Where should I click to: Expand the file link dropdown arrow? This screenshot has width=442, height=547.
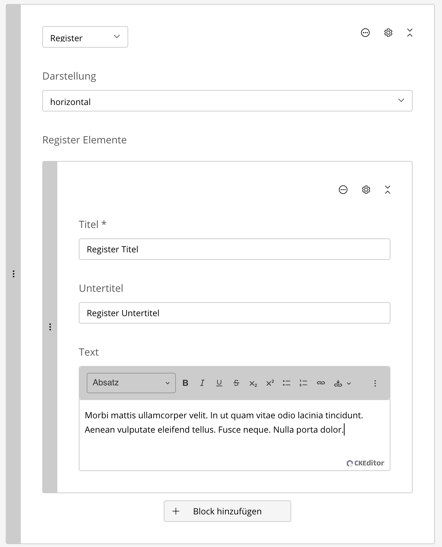(349, 384)
